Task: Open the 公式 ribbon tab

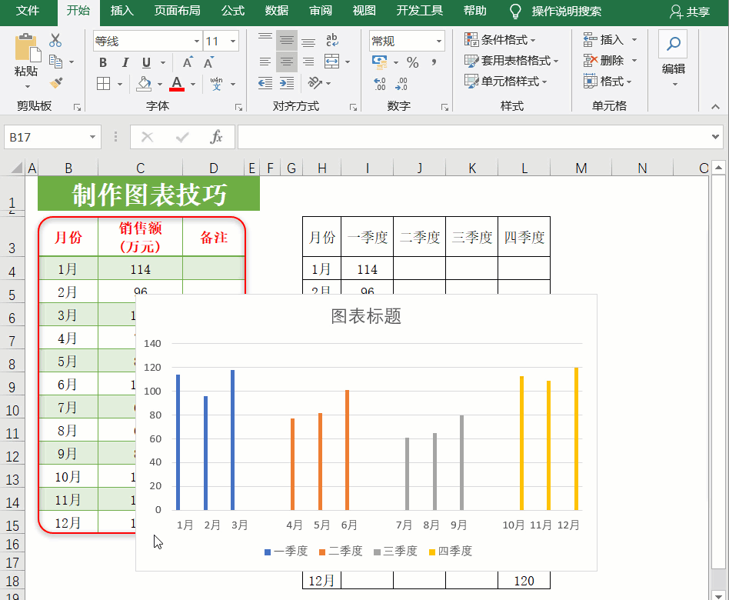Action: 233,11
